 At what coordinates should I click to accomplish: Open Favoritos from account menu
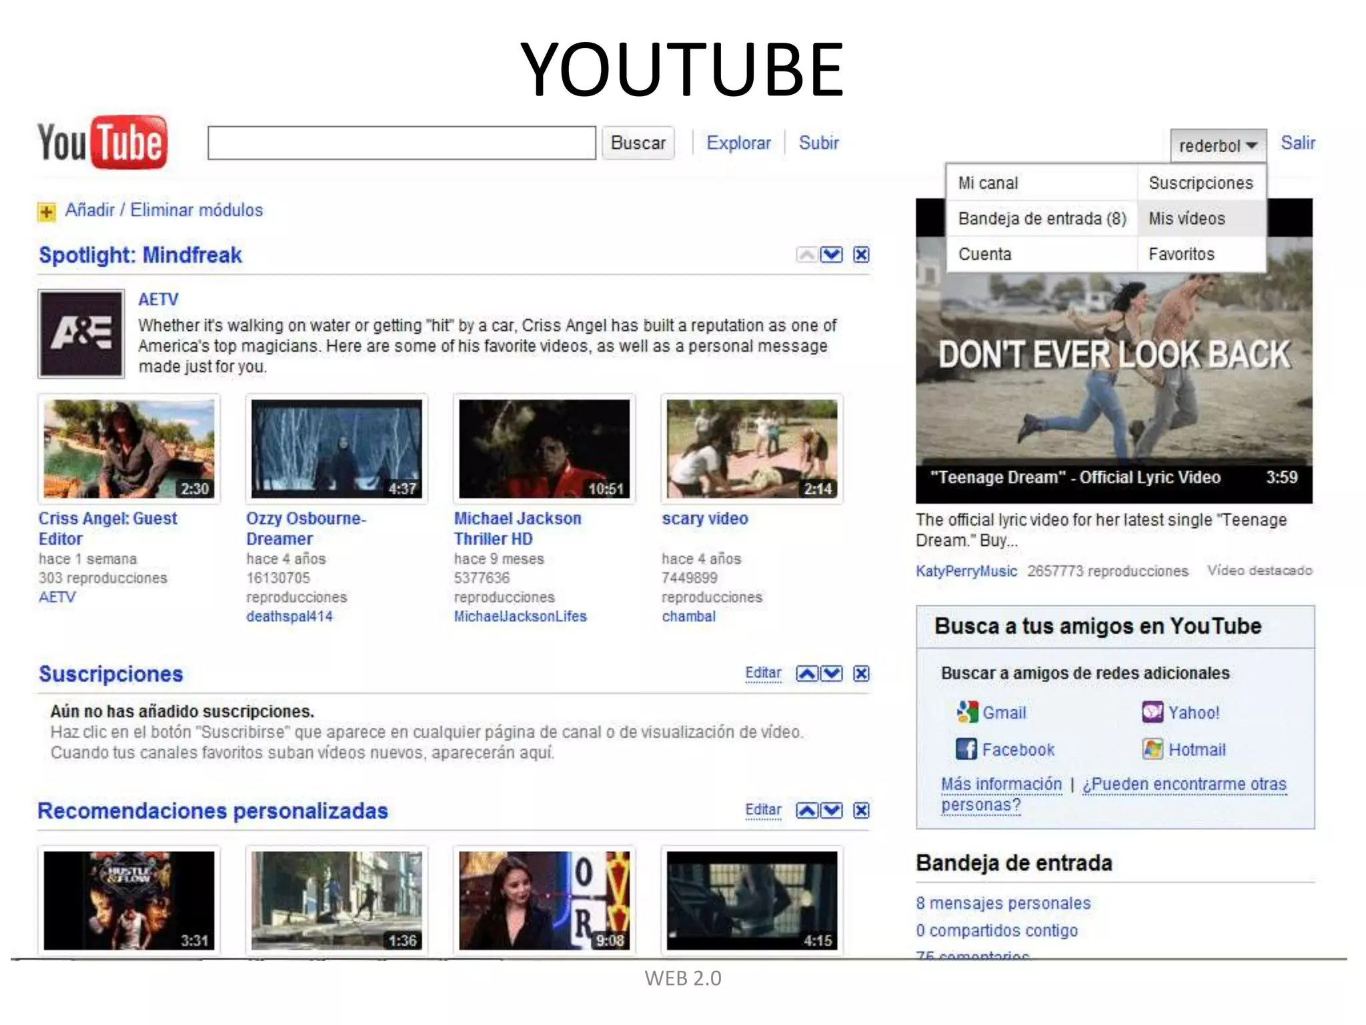(x=1201, y=254)
